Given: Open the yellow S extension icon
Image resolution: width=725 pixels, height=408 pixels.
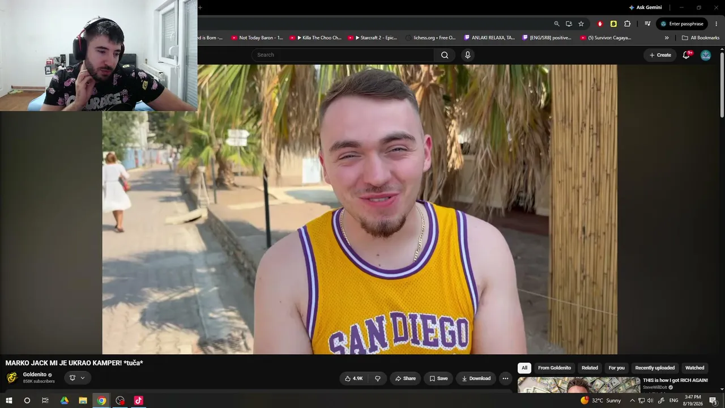Looking at the screenshot, I should click(613, 24).
